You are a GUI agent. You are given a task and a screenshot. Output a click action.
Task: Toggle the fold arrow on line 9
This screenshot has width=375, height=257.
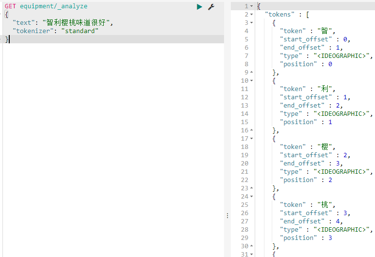[251, 72]
